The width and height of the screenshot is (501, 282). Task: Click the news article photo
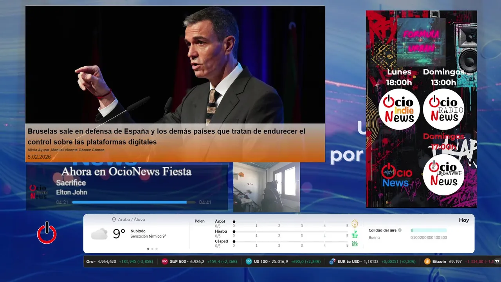coord(175,65)
